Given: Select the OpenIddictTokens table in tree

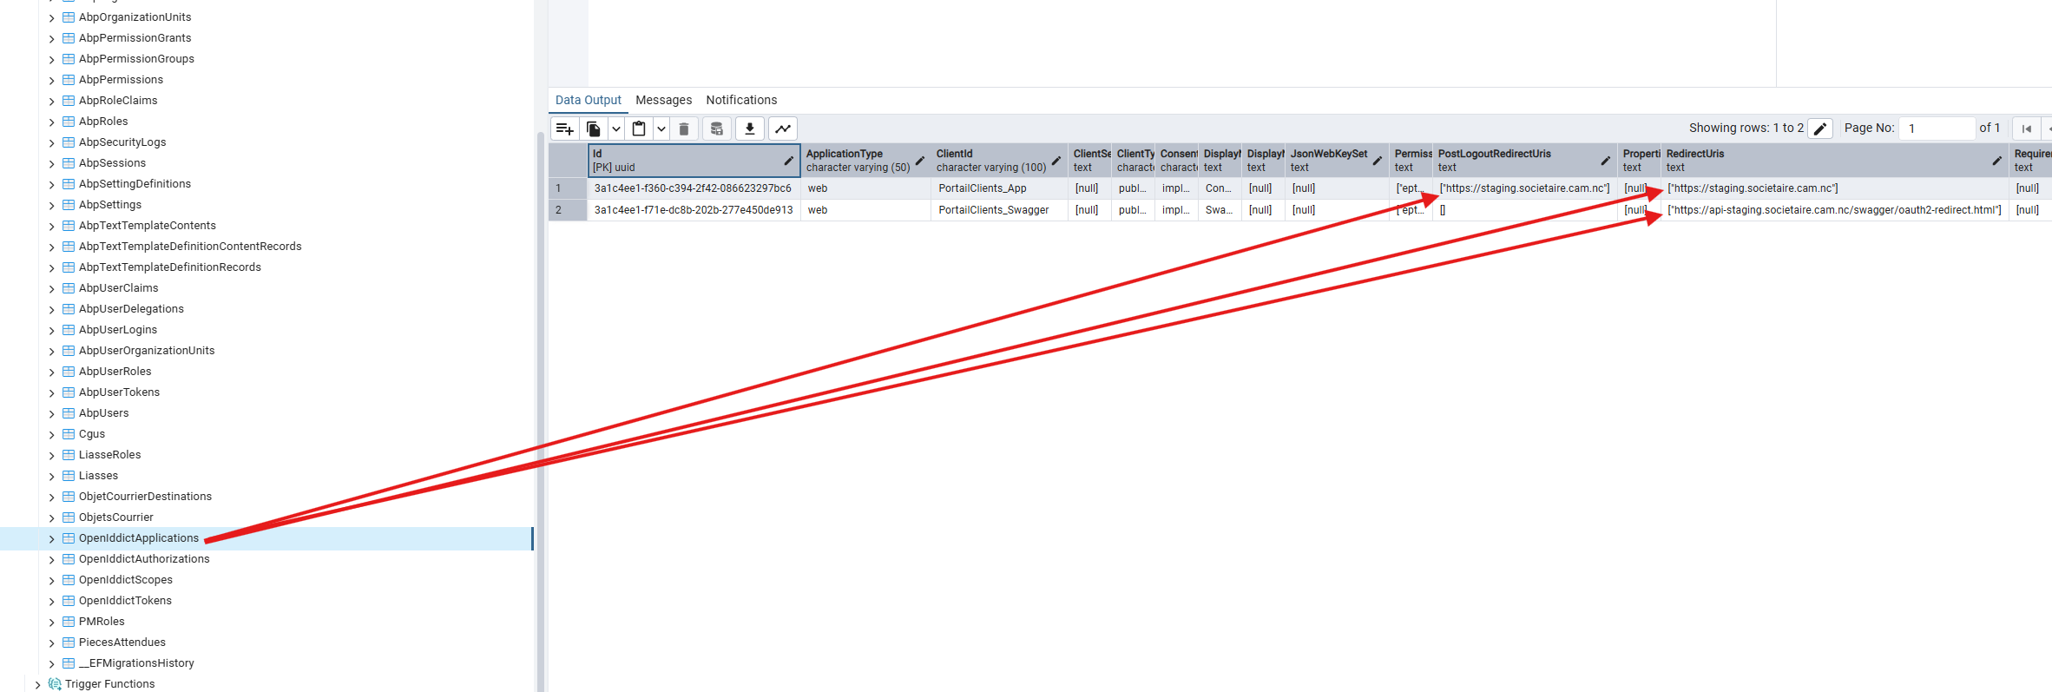Looking at the screenshot, I should (x=125, y=601).
